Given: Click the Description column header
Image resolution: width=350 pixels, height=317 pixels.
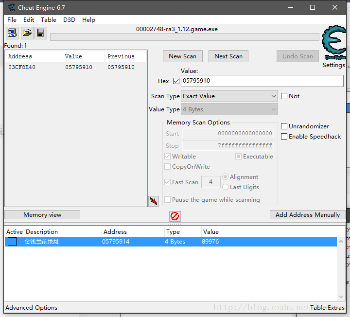Looking at the screenshot, I should click(x=63, y=232).
